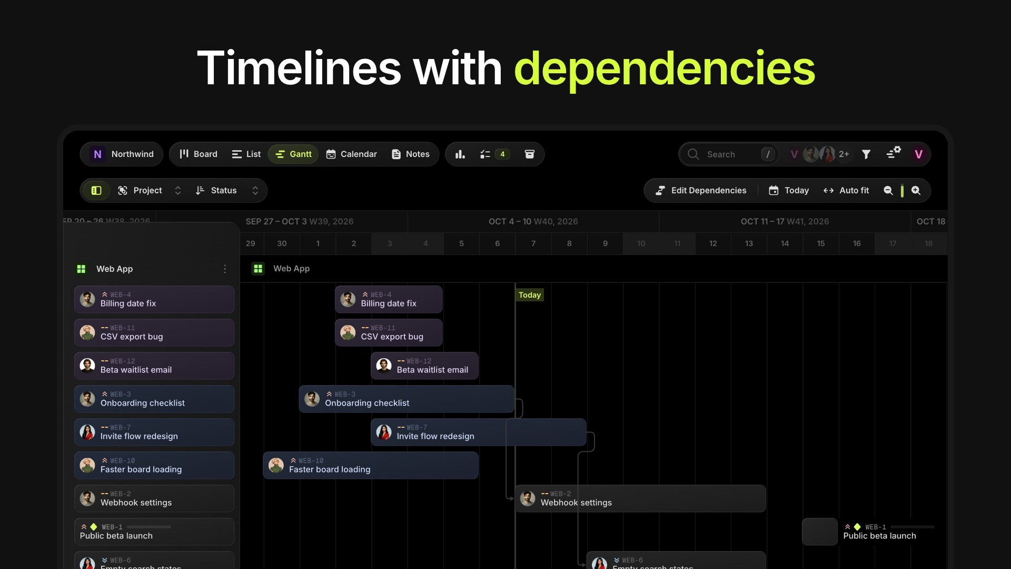Open the Project grouping dropdown
Image resolution: width=1011 pixels, height=569 pixels.
click(x=150, y=191)
